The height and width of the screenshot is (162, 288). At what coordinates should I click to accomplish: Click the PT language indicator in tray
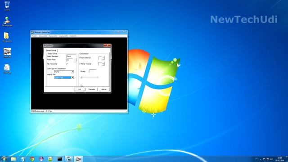pos(256,159)
